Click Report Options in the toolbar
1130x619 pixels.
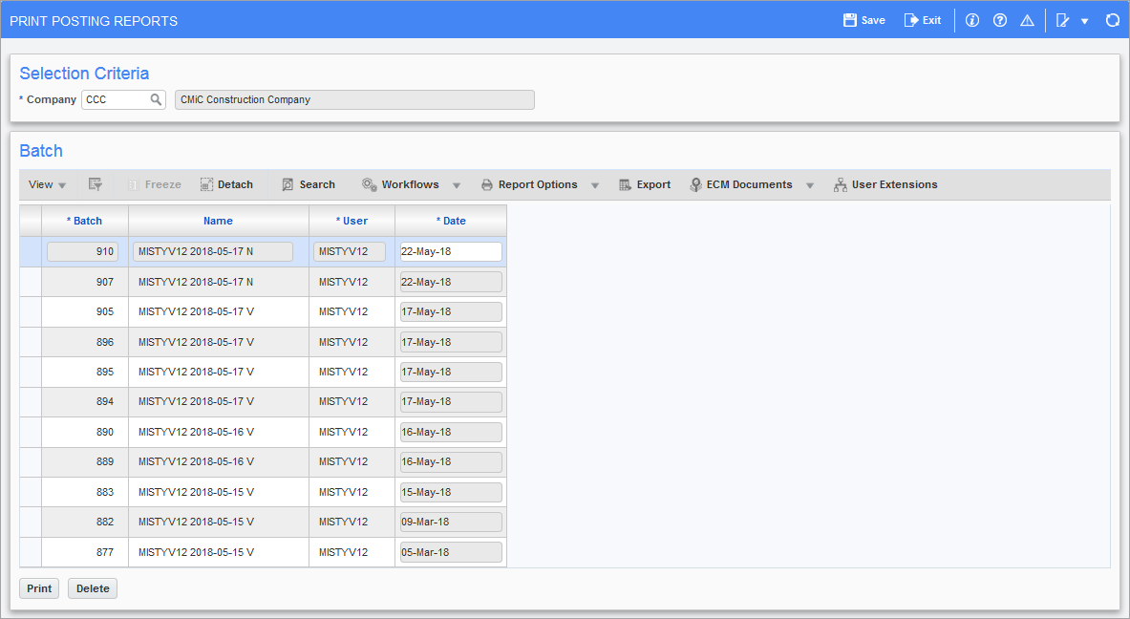coord(529,184)
